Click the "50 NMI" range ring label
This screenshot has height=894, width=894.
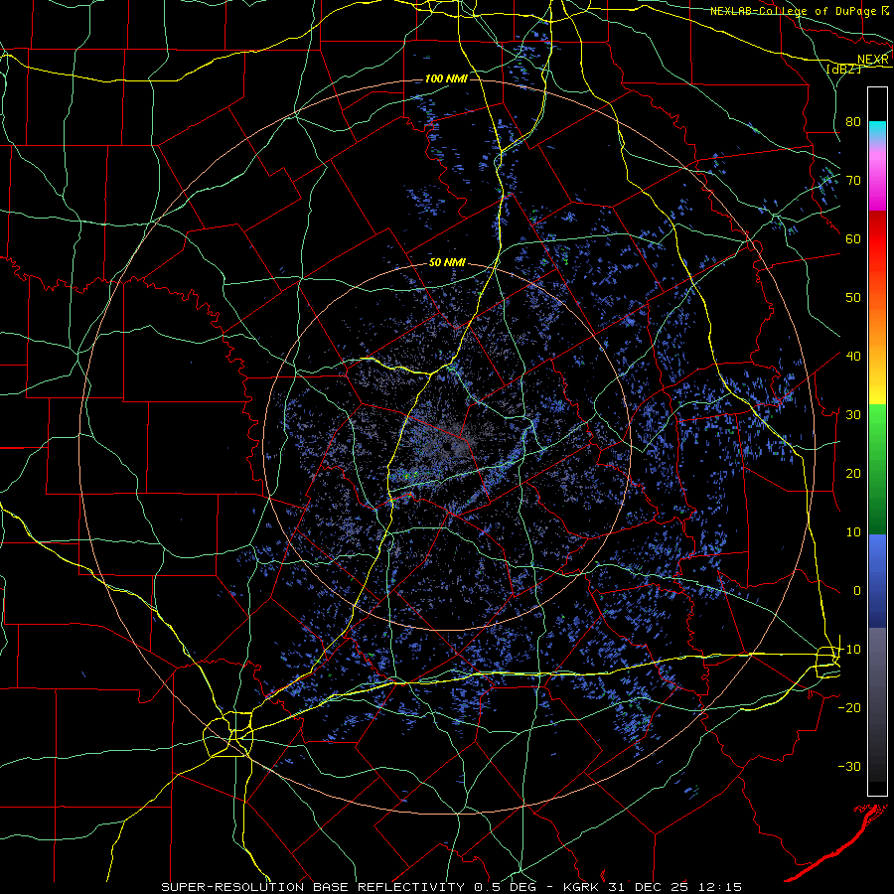(448, 263)
